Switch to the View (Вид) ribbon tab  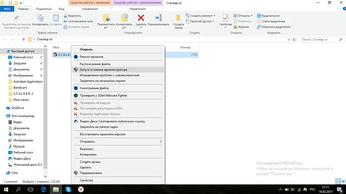tap(62, 9)
